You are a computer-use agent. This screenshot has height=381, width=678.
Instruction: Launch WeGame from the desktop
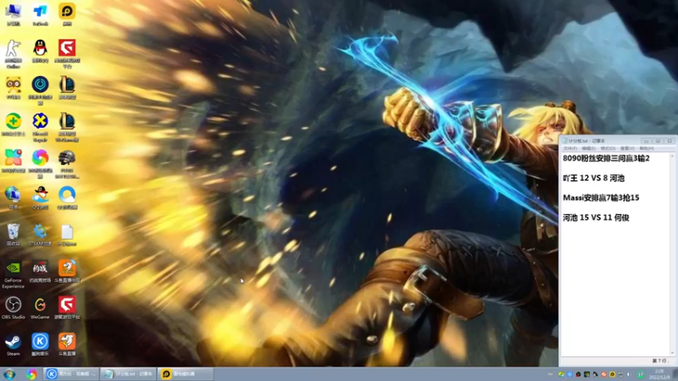[x=40, y=308]
